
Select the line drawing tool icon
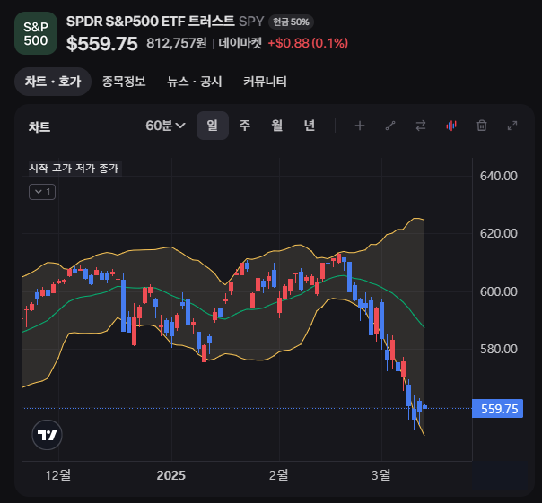[x=390, y=126]
